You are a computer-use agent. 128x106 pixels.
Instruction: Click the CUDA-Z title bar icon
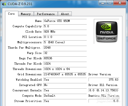(x=4, y=4)
